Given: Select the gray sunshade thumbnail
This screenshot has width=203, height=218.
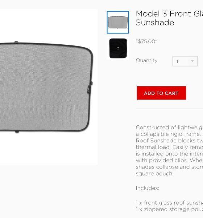Looking at the screenshot, I should tap(118, 22).
